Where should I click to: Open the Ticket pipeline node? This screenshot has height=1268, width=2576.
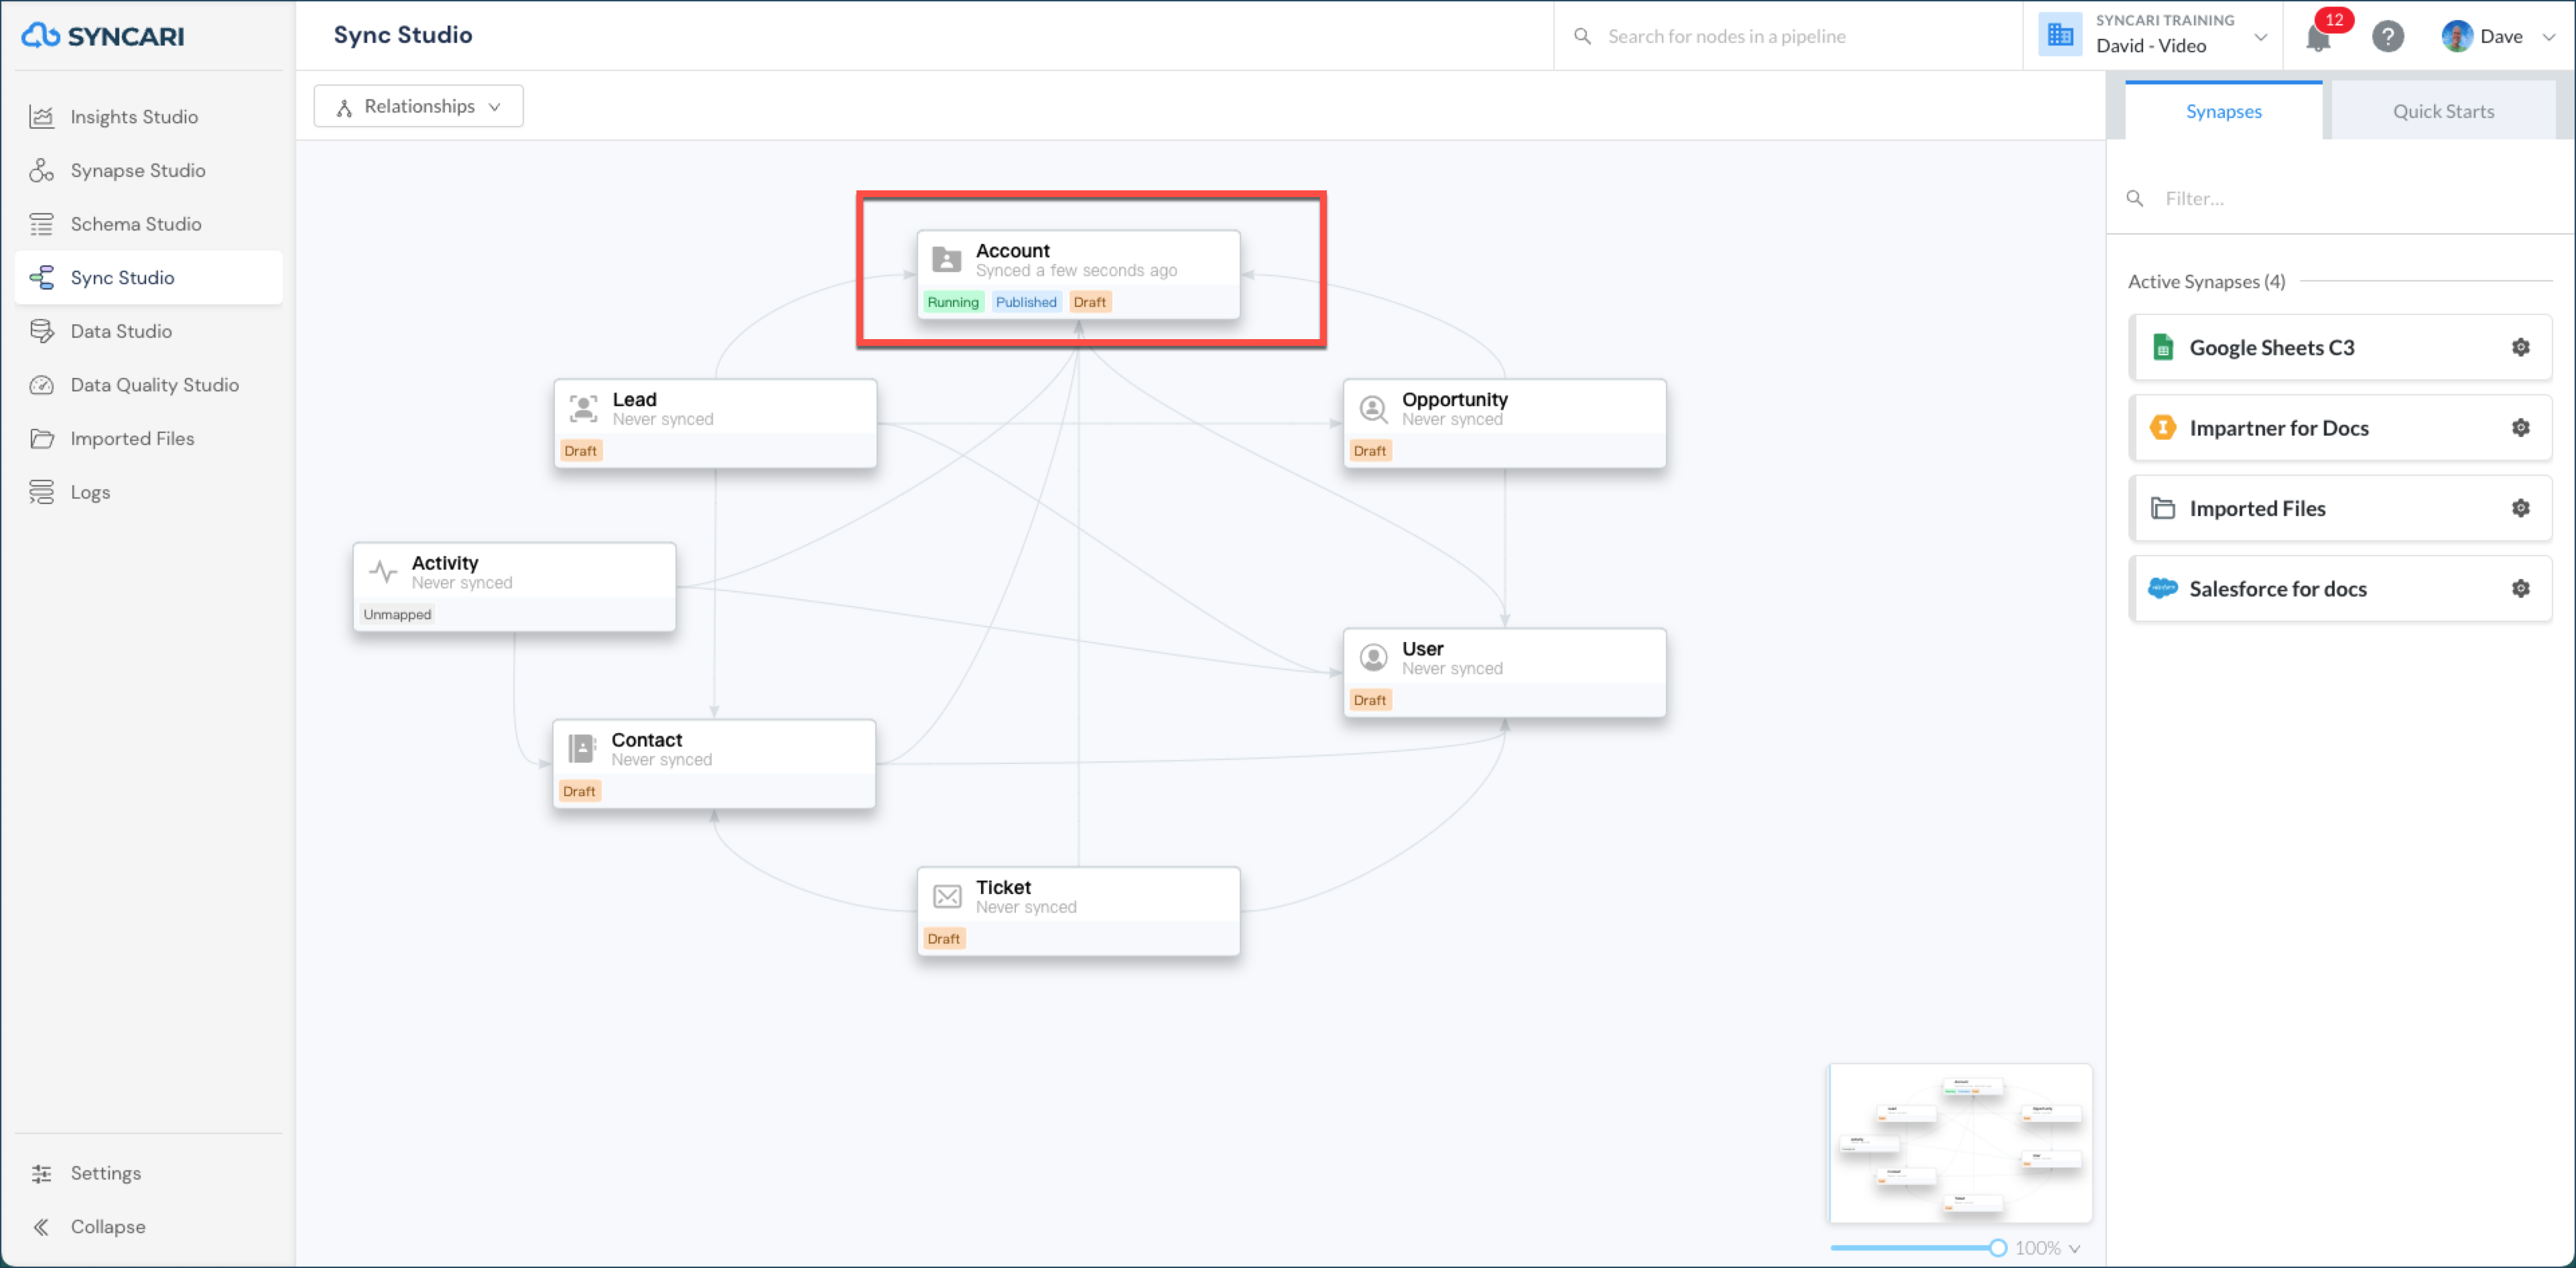pos(1078,911)
